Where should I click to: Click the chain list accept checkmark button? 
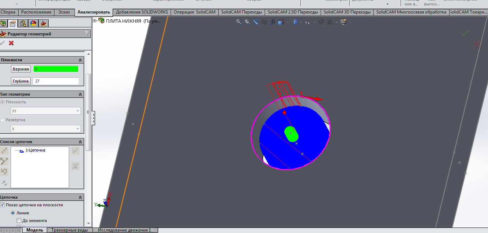[x=75, y=151]
